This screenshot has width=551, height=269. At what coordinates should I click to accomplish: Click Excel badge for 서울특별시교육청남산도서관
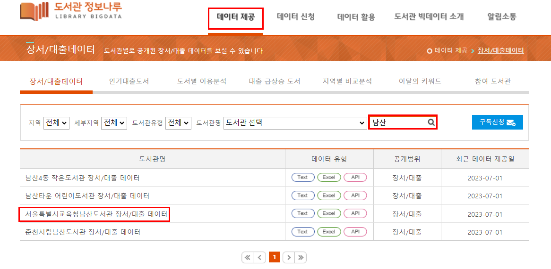coord(329,213)
